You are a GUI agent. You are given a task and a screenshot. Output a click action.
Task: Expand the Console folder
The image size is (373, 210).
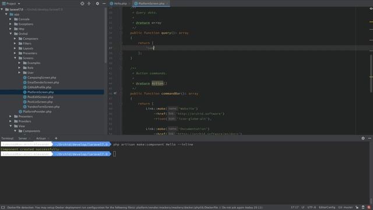click(x=10, y=19)
